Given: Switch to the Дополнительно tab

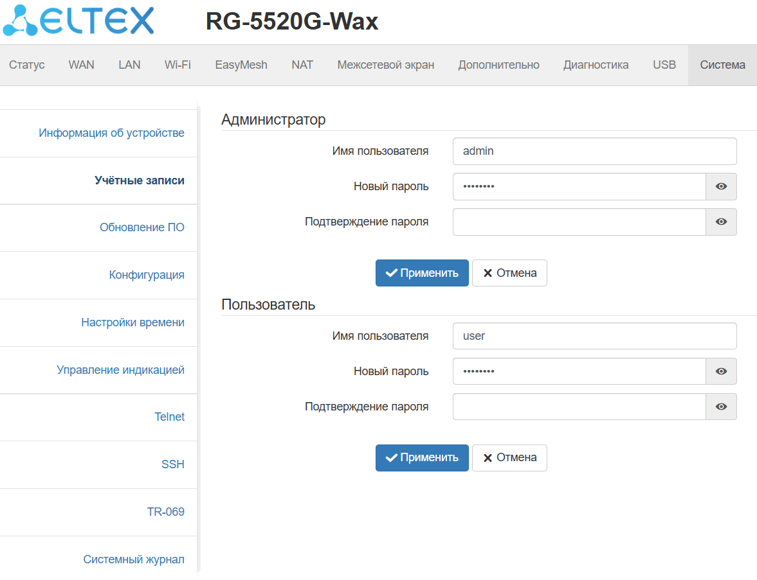Looking at the screenshot, I should [x=498, y=65].
